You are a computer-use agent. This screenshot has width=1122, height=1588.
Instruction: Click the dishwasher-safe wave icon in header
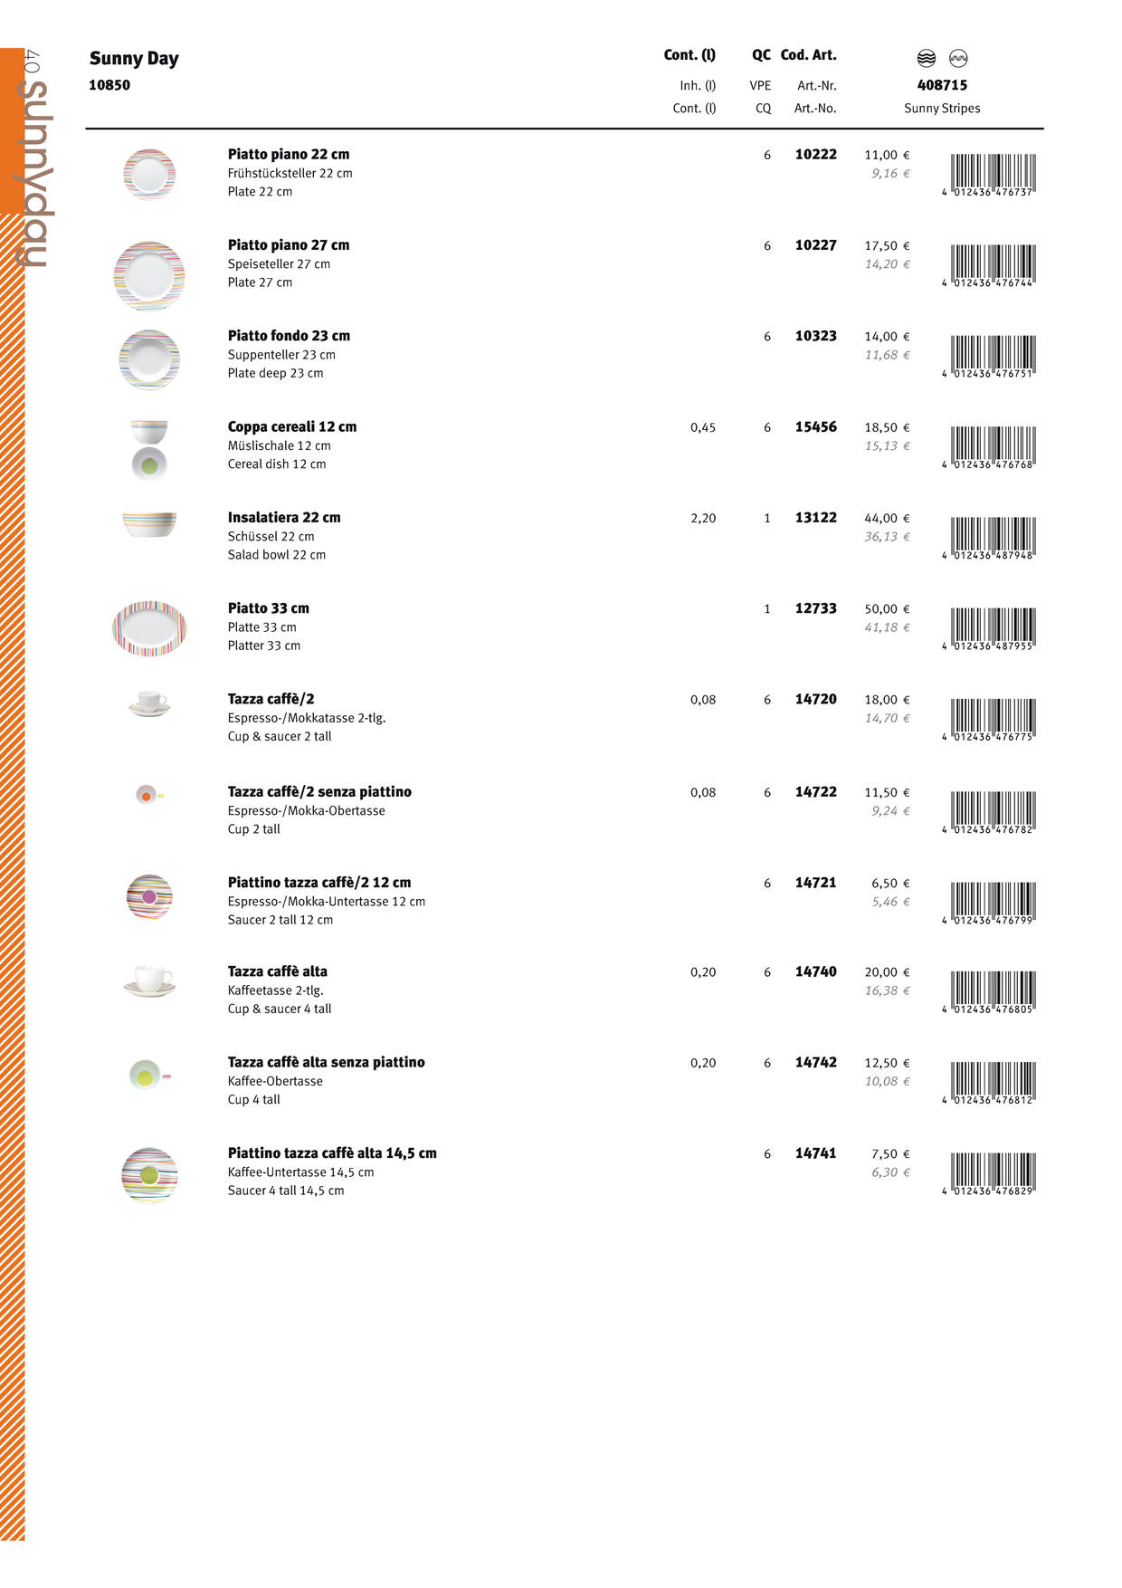coord(926,59)
